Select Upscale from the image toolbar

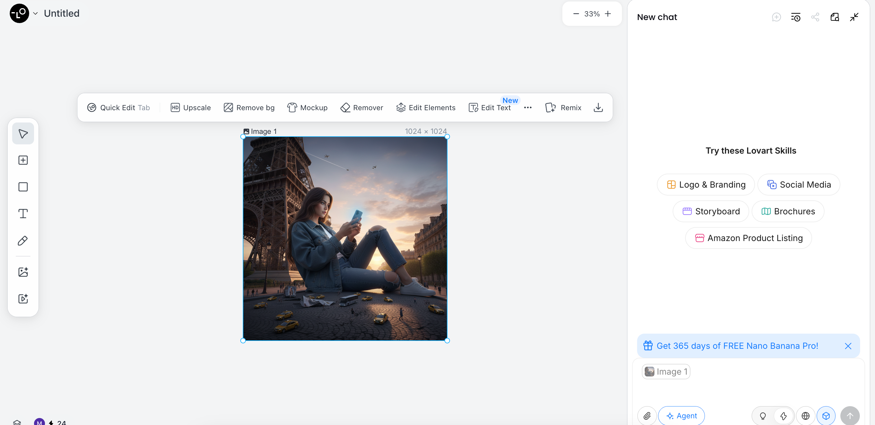tap(190, 107)
